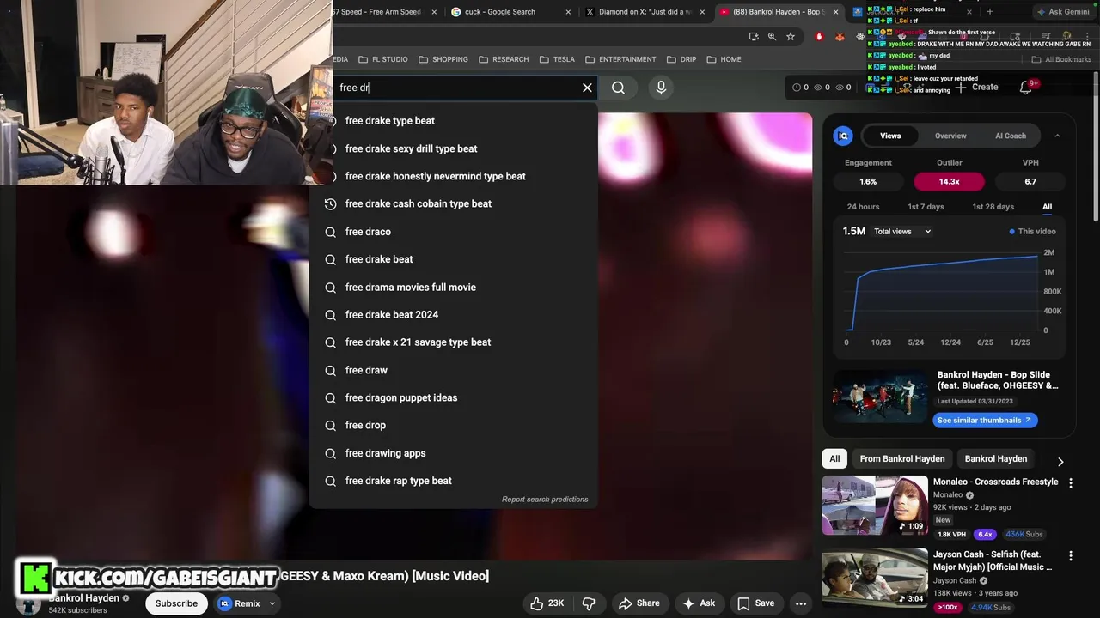Pick suggestion free drake sexy drill type beat
The image size is (1100, 618).
(453, 148)
